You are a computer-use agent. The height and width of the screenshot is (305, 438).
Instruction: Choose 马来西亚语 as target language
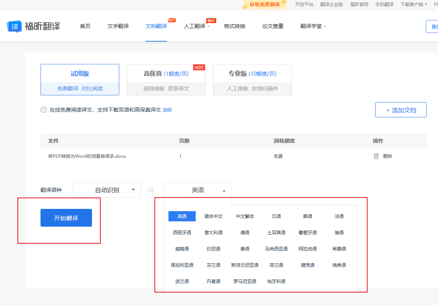[x=276, y=249]
